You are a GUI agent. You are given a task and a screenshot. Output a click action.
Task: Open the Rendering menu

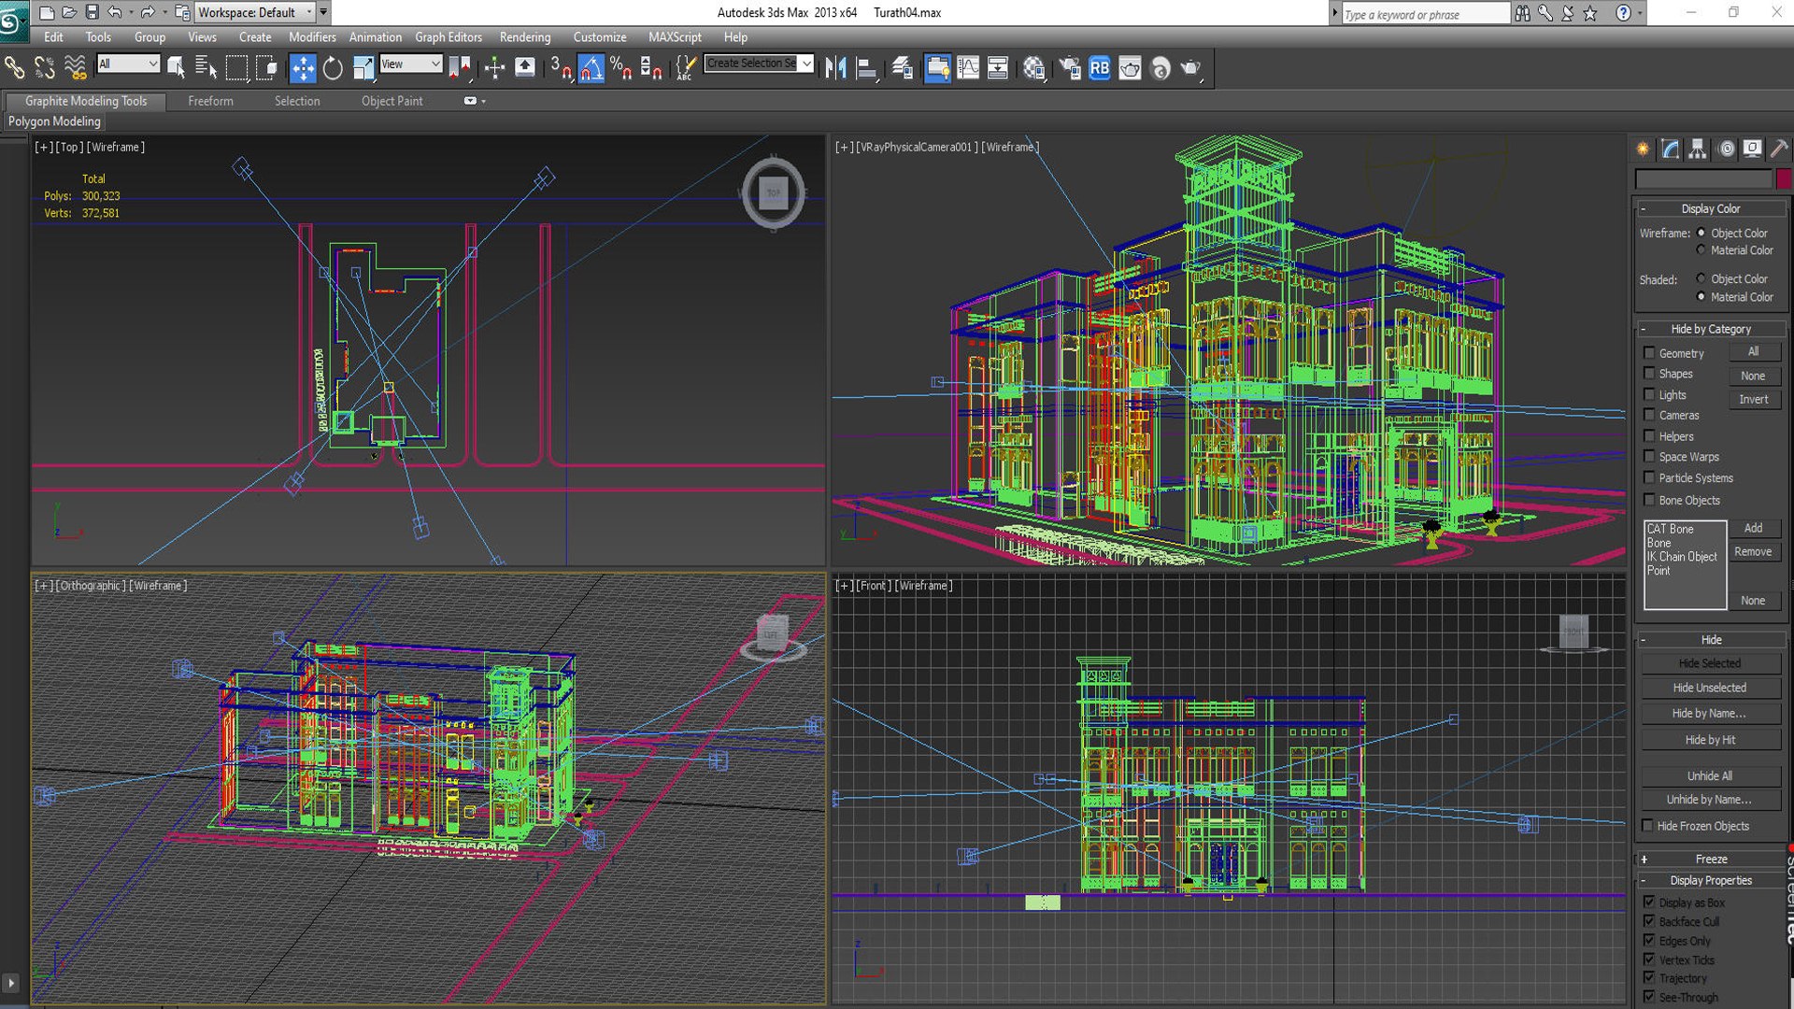525,37
